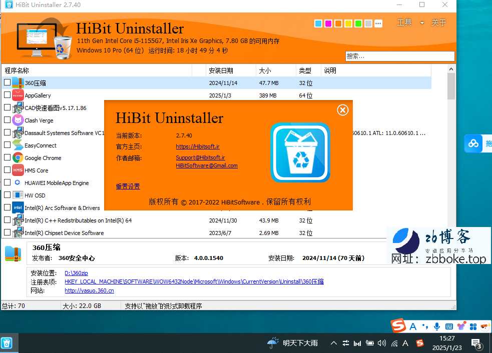Sort by the 安装日期 column header
This screenshot has width=492, height=353.
231,70
